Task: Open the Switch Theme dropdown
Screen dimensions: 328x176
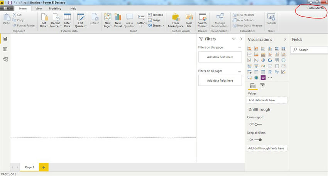Action: coord(203,20)
